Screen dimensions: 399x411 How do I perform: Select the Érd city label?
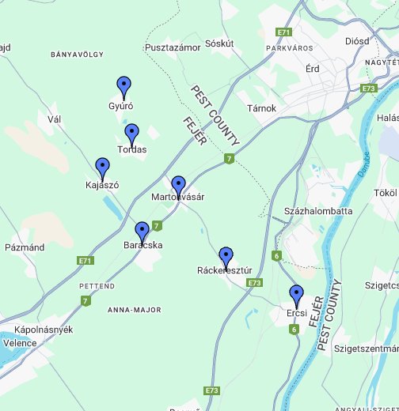[x=313, y=69]
